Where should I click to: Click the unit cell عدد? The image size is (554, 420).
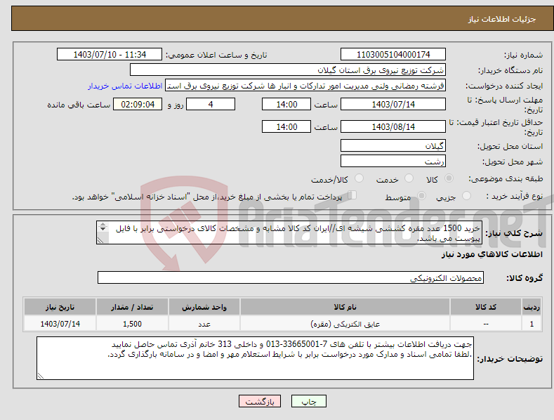click(204, 324)
